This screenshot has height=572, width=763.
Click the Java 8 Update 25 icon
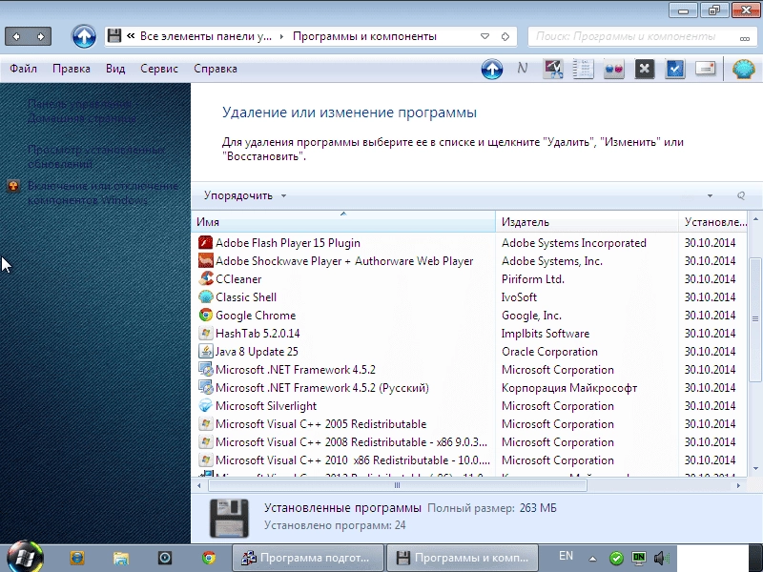point(205,351)
